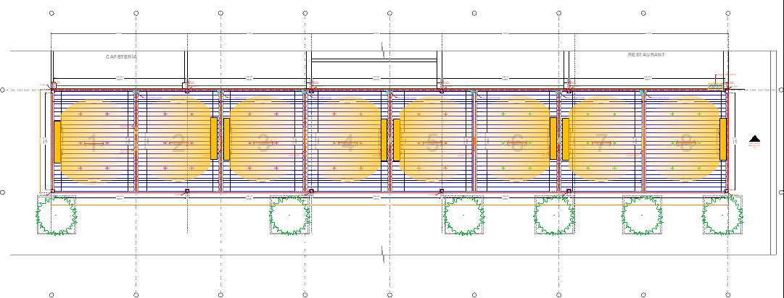The width and height of the screenshot is (784, 298).
Task: Select the RESTAURANT room label
Action: (x=646, y=55)
